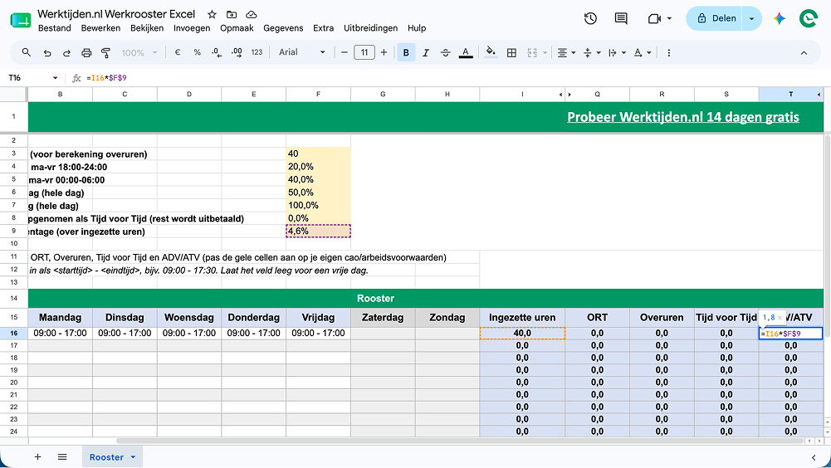
Task: Open the zoom level dropdown
Action: click(139, 52)
